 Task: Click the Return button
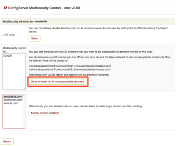7,141
